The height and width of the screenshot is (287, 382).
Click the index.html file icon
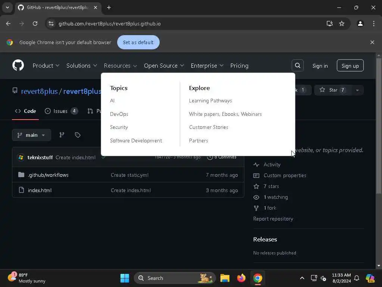pos(21,190)
